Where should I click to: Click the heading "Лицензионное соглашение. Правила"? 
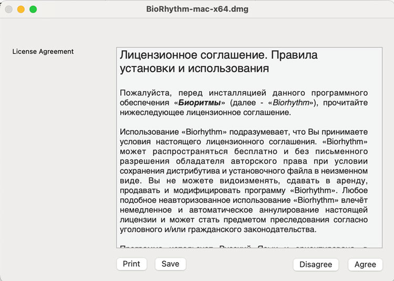coord(219,55)
